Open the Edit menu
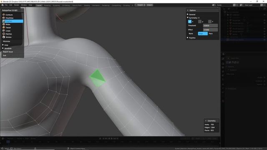The width and height of the screenshot is (267, 150). [x=11, y=5]
